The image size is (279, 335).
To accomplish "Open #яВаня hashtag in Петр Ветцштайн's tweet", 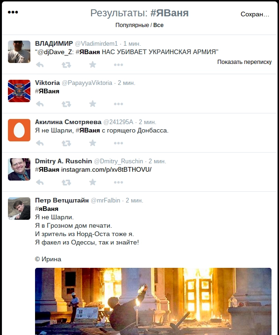I will pyautogui.click(x=47, y=209).
